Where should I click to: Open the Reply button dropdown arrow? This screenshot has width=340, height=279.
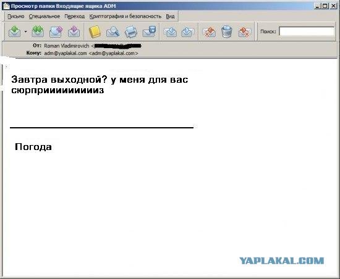click(x=25, y=31)
